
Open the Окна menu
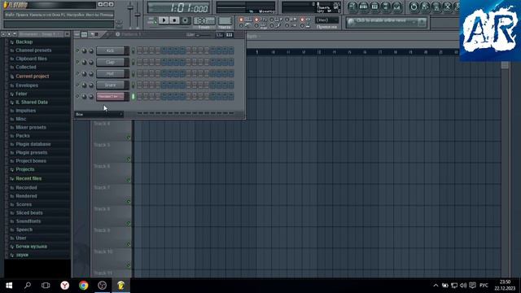56,15
